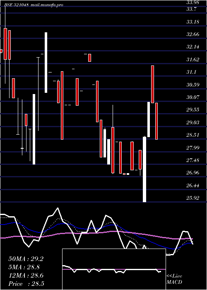Select the 33.98 price axis label

tap(193, 2)
